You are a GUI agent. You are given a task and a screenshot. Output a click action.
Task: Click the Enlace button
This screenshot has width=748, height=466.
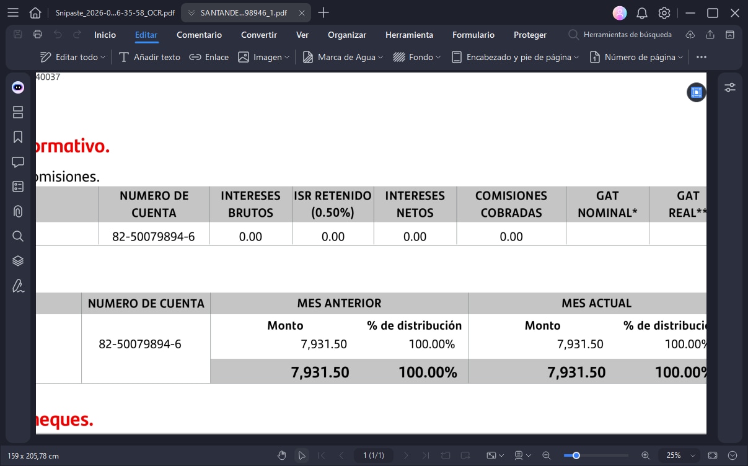[x=209, y=57]
